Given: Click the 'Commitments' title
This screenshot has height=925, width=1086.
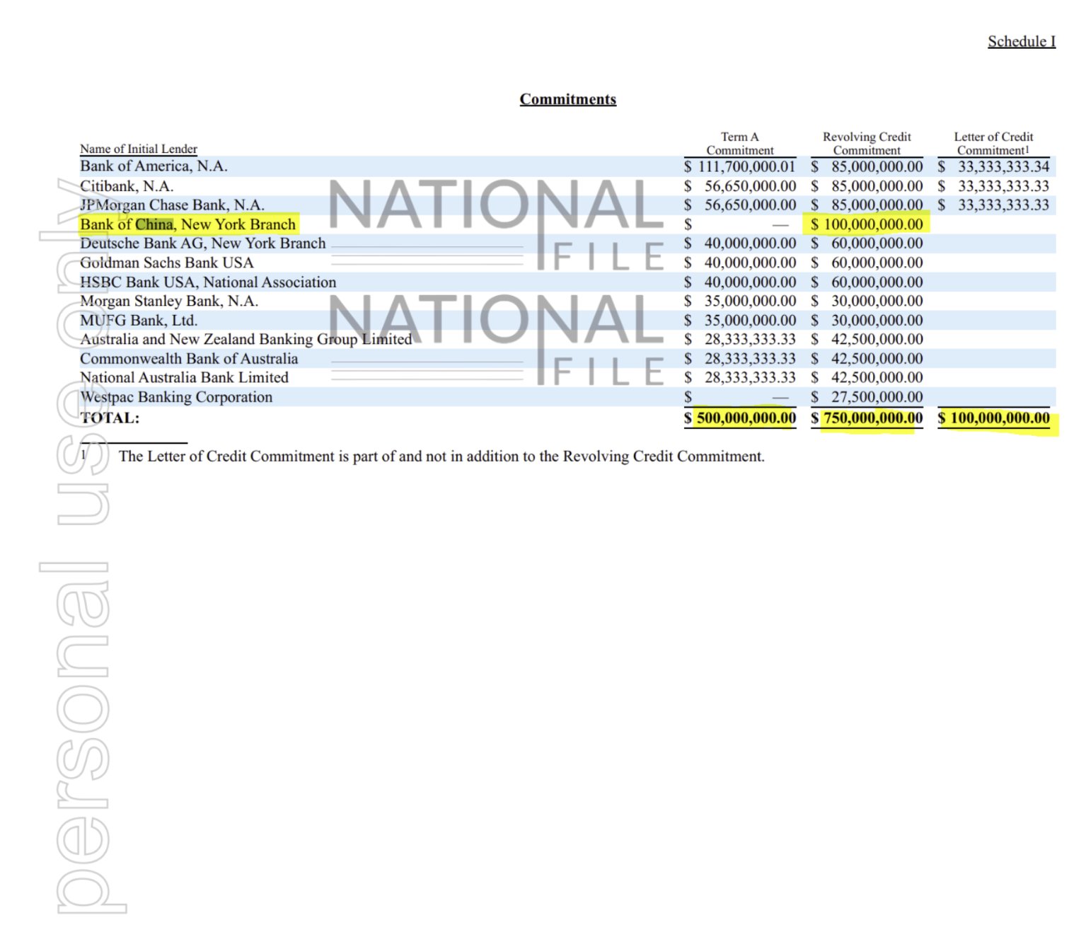Looking at the screenshot, I should 568,99.
